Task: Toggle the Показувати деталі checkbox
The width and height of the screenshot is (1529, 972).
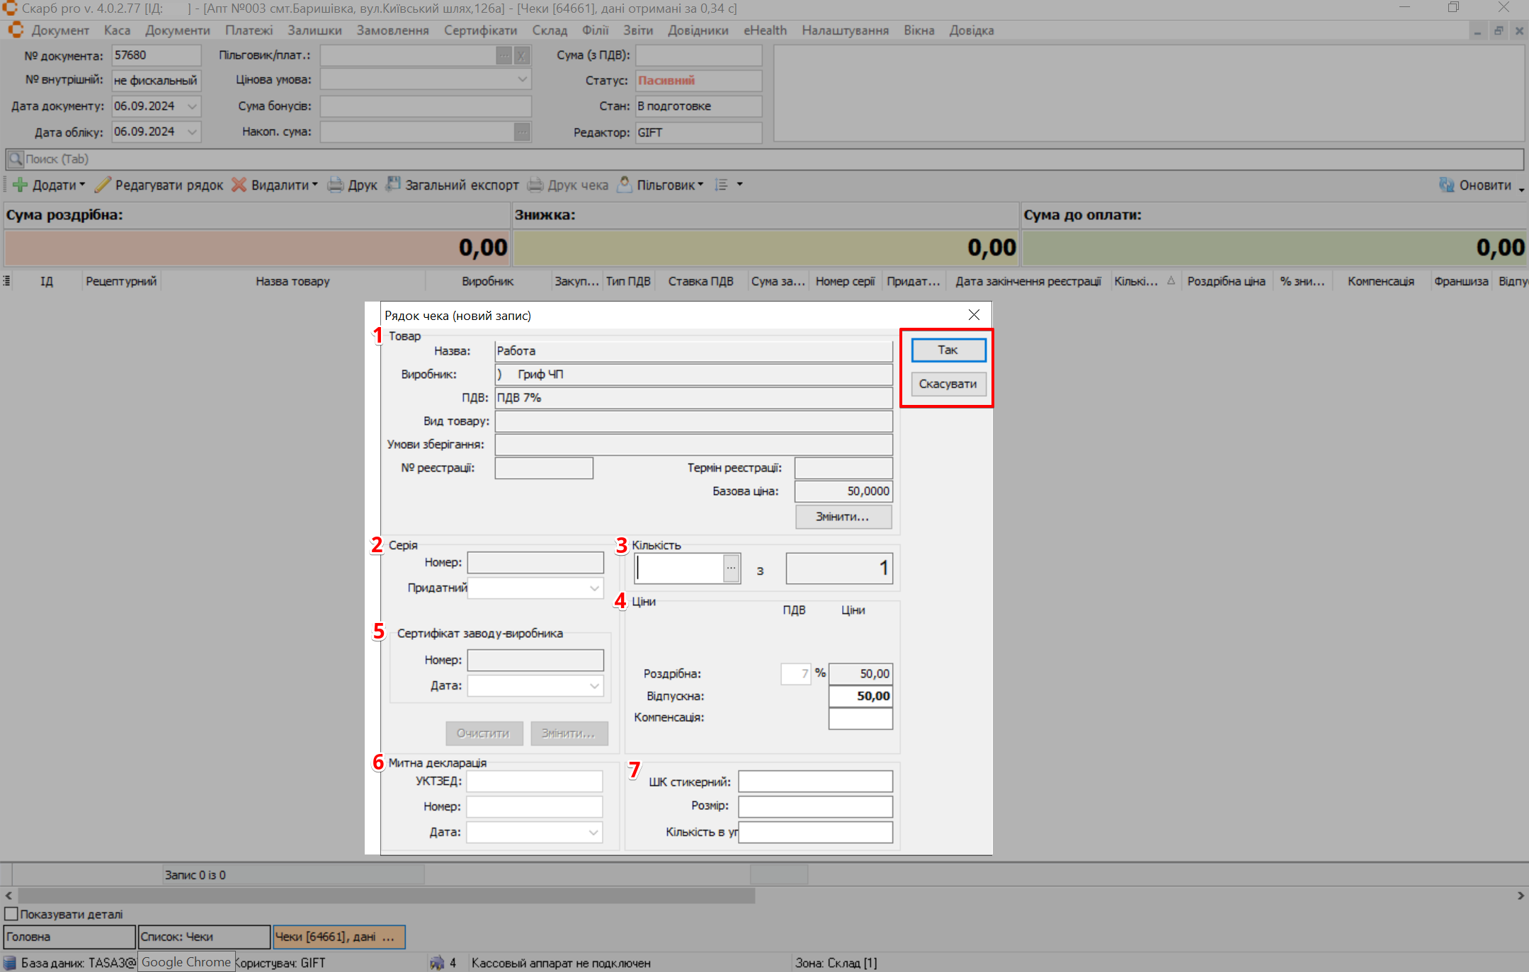Action: (11, 914)
